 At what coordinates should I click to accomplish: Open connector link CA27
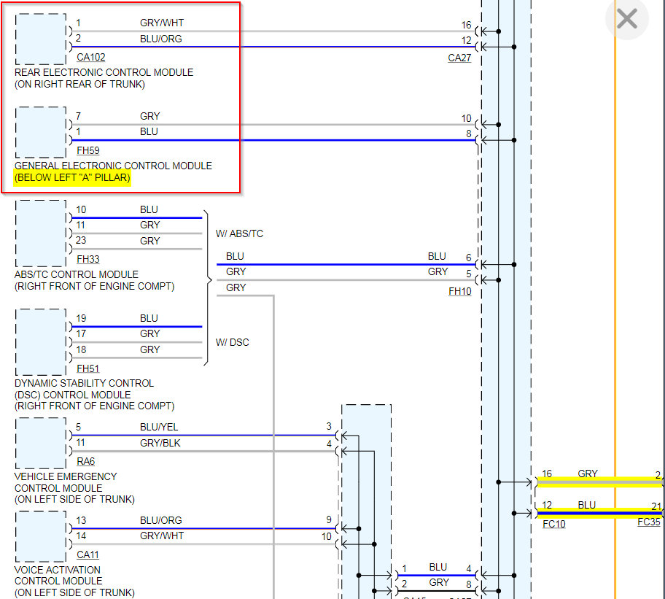(459, 58)
